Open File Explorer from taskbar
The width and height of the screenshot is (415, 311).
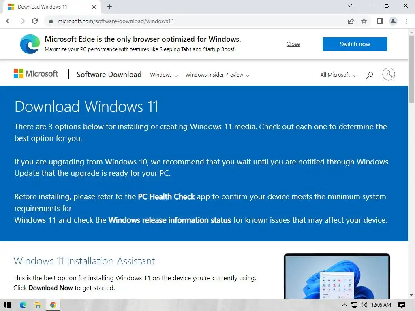pyautogui.click(x=38, y=305)
